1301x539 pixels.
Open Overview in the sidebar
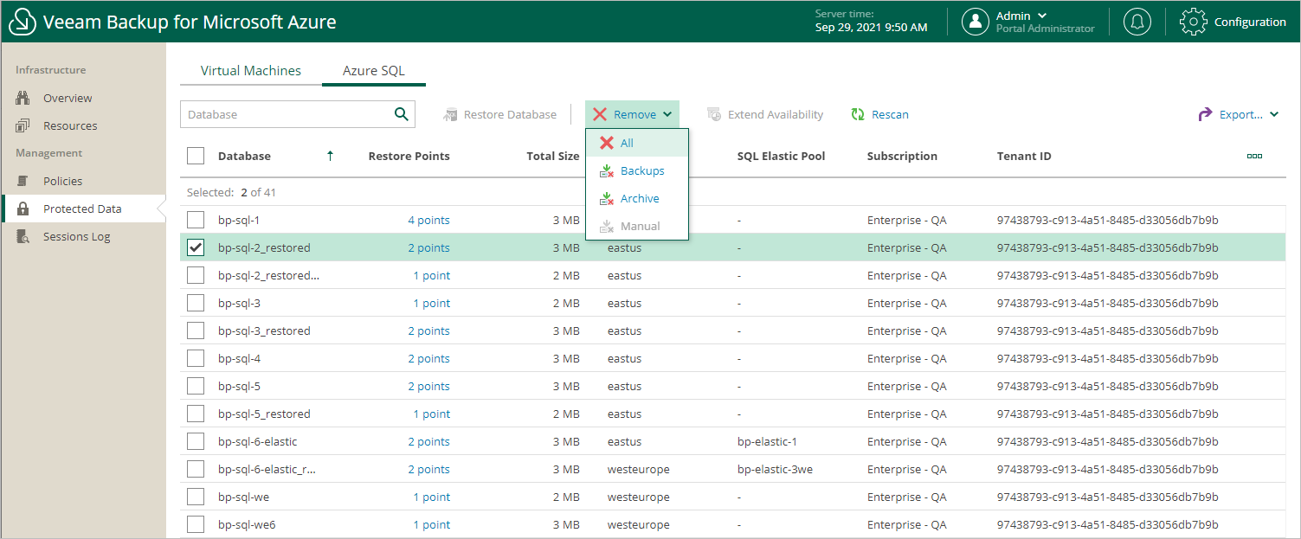click(68, 98)
